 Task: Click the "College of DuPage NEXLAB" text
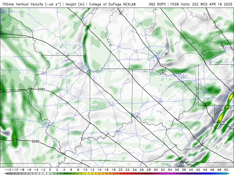(x=112, y=4)
